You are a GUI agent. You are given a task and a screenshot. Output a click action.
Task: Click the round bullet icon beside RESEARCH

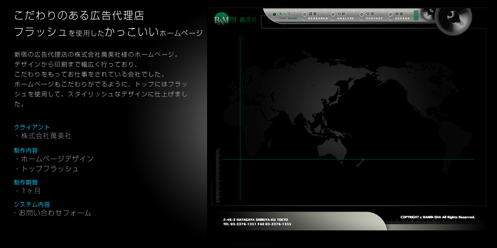303,13
